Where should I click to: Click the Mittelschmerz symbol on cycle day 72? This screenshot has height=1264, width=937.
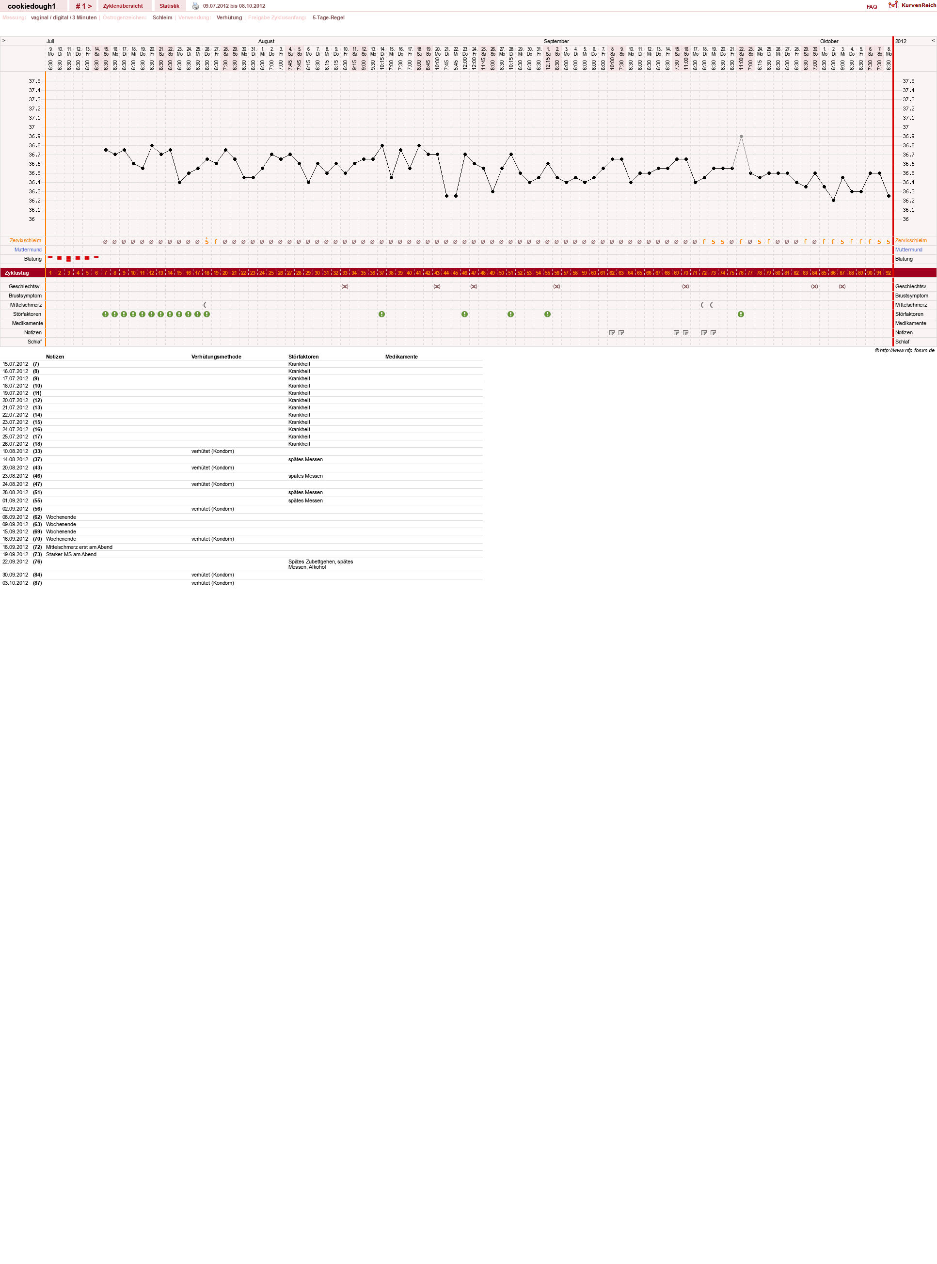702,305
